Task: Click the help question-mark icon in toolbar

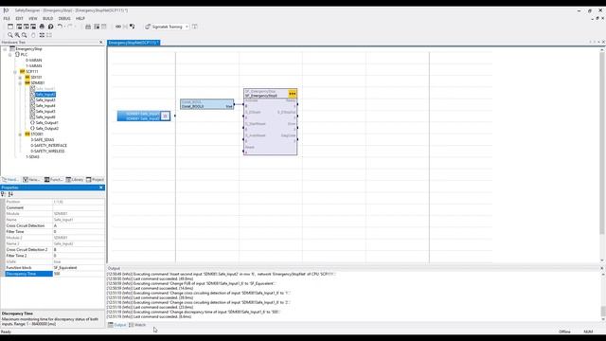Action: tap(50, 27)
